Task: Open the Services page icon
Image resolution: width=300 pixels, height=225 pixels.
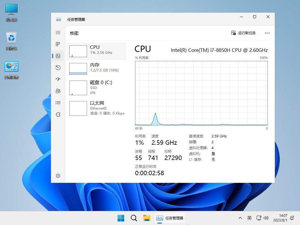Action: coord(58,115)
